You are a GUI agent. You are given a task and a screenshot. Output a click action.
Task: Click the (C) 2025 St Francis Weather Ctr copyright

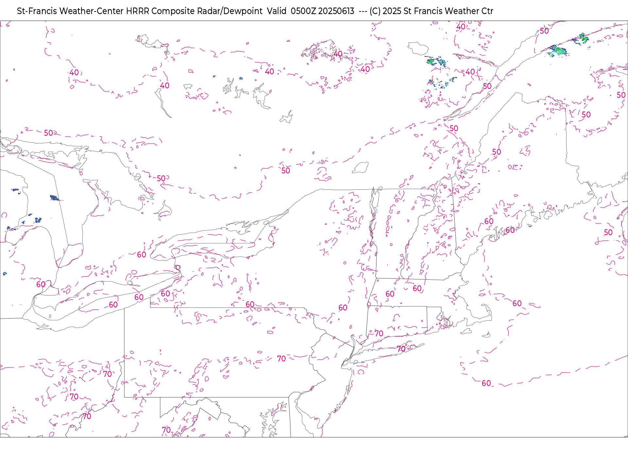tap(431, 11)
